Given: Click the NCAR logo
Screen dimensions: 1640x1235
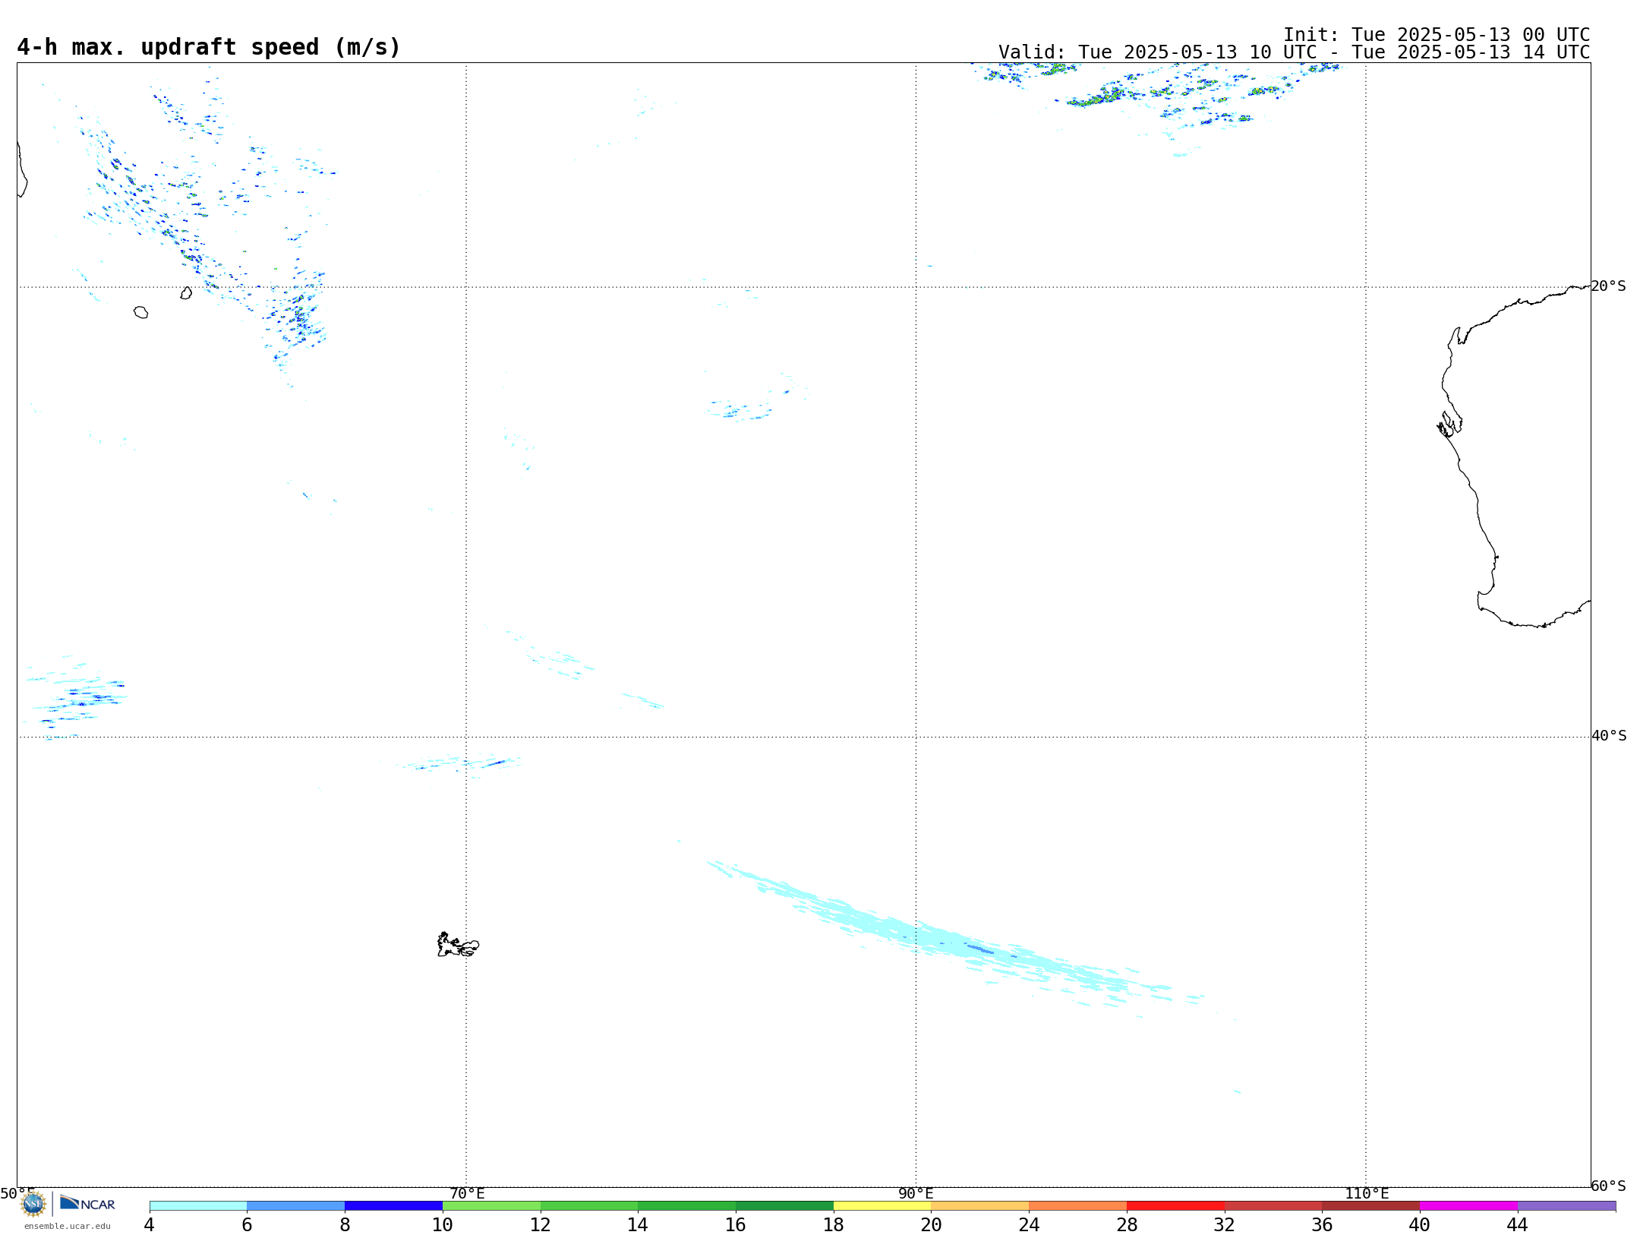Looking at the screenshot, I should click(x=87, y=1203).
